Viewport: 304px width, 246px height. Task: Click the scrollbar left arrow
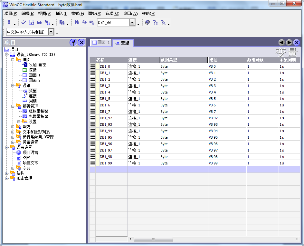[x=130, y=239]
